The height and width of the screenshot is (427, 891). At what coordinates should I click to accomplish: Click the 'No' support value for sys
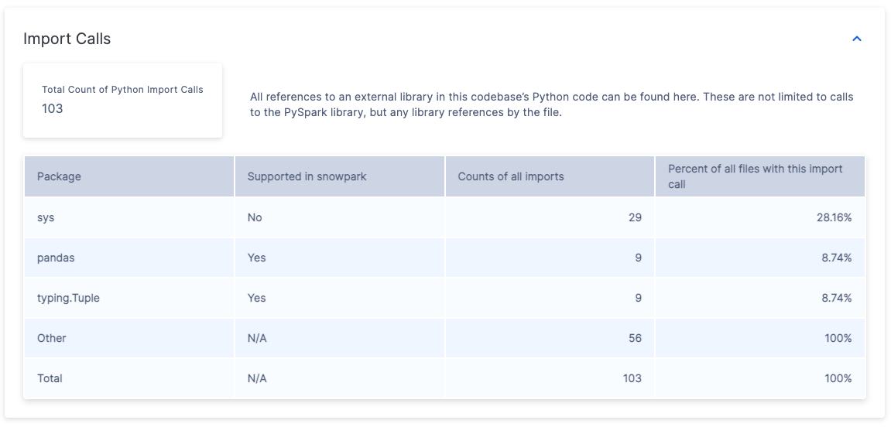pyautogui.click(x=255, y=217)
